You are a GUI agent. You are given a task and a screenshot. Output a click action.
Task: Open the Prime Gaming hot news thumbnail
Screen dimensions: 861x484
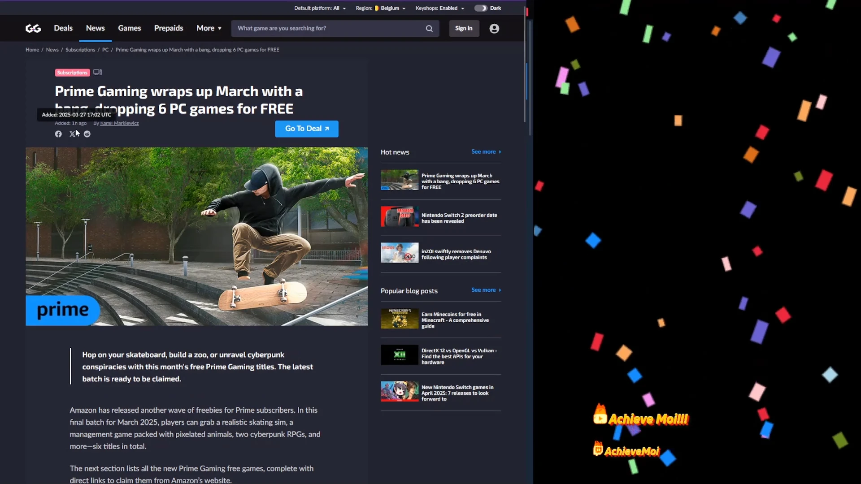[400, 180]
